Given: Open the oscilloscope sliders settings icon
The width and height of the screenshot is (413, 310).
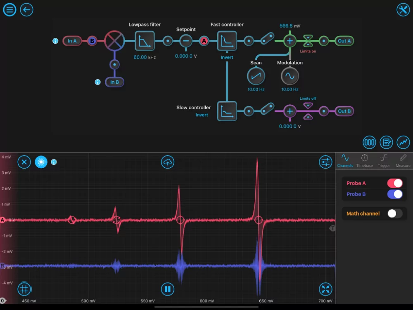Looking at the screenshot, I should [x=325, y=162].
